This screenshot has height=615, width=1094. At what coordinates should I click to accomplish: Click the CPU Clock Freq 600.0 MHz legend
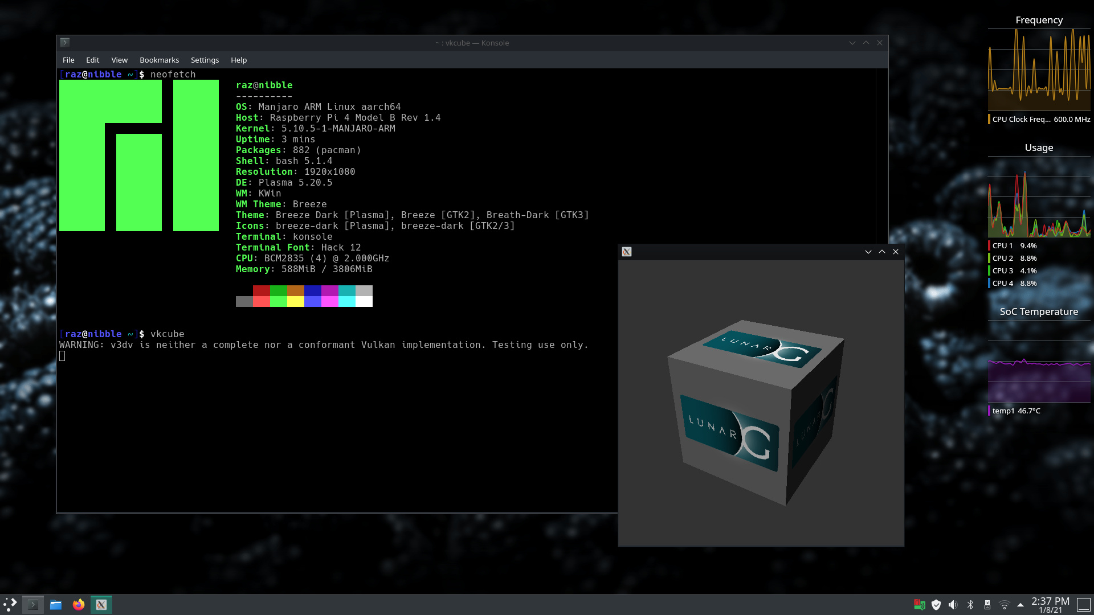[x=1039, y=119]
